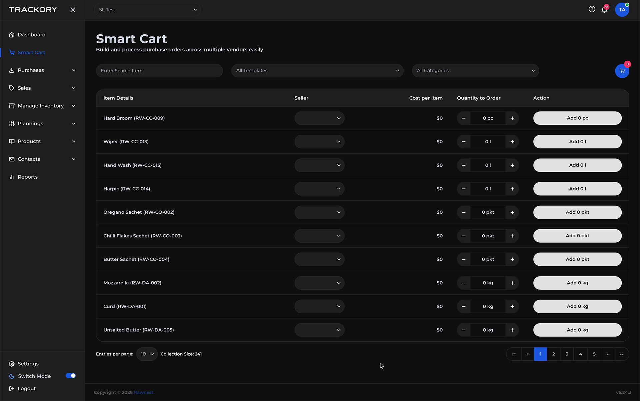The height and width of the screenshot is (401, 640).
Task: Open Reports from the sidebar
Action: pyautogui.click(x=27, y=177)
